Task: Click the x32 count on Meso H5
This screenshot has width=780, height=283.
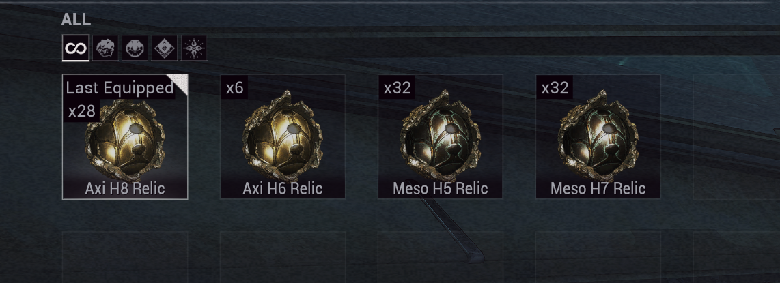Action: pyautogui.click(x=397, y=88)
